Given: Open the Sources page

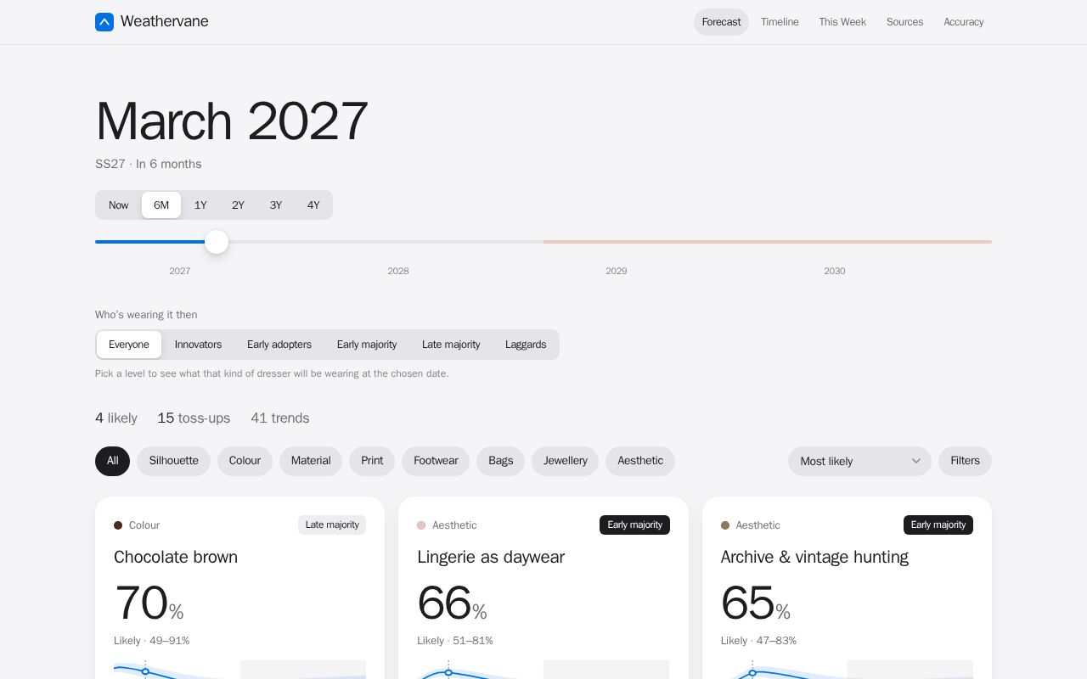Looking at the screenshot, I should pyautogui.click(x=904, y=22).
